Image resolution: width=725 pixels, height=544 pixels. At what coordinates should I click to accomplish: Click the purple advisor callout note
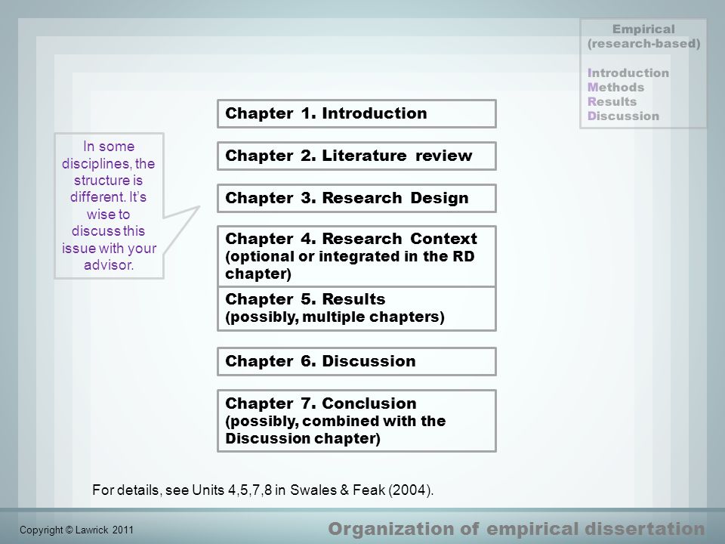point(109,206)
